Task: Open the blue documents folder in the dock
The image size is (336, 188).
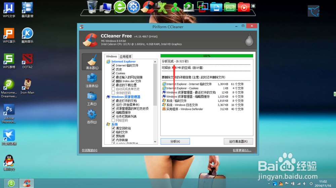Action: pyautogui.click(x=216, y=7)
